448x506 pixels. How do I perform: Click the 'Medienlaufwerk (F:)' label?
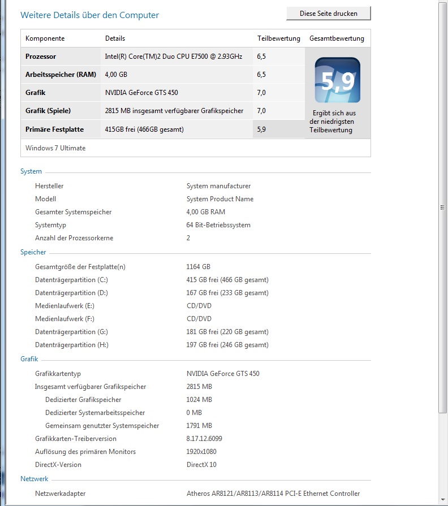(64, 319)
